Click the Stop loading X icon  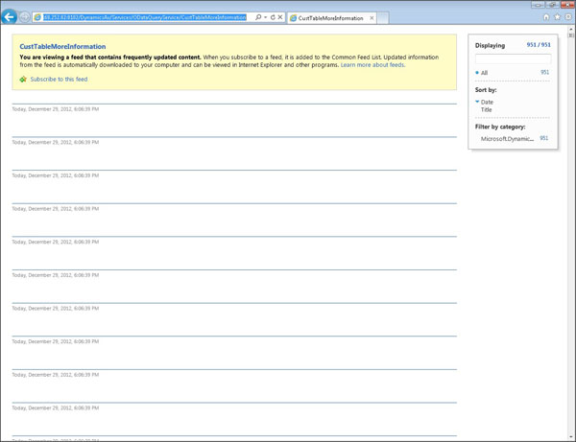click(x=280, y=17)
